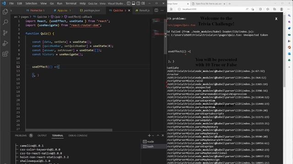The image size is (293, 164).
Task: Click the Edge sidebar add plus icon
Action: tap(289, 67)
